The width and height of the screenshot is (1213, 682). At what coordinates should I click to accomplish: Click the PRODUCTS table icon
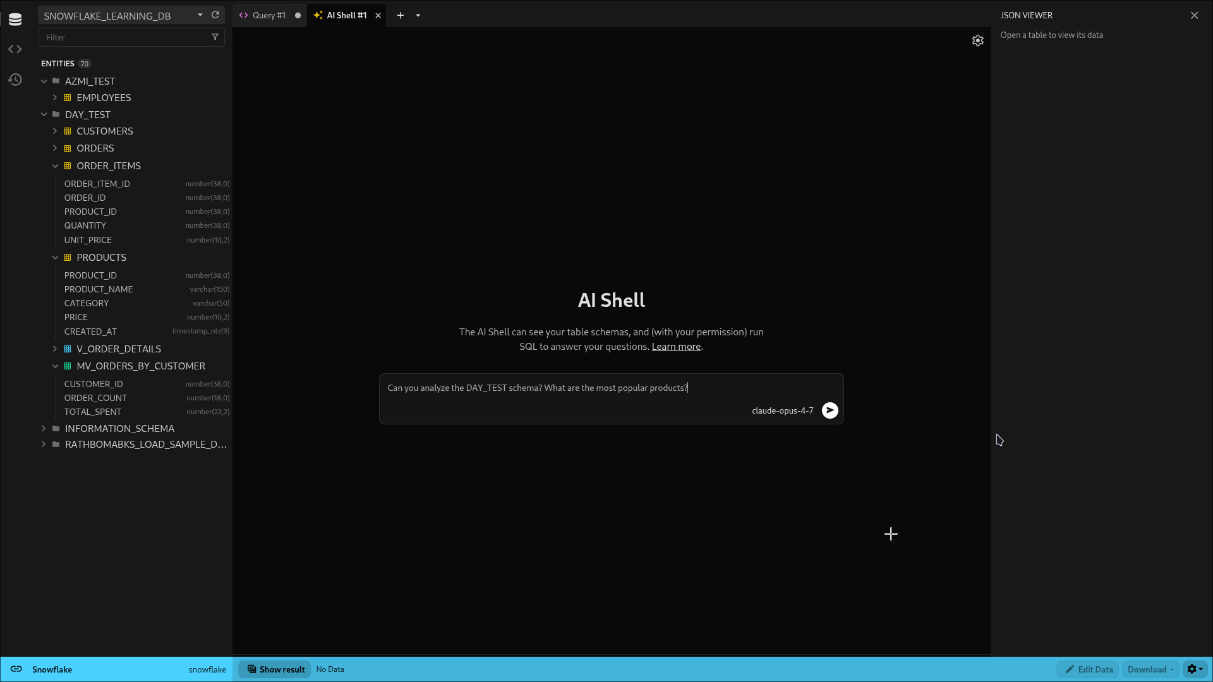68,258
